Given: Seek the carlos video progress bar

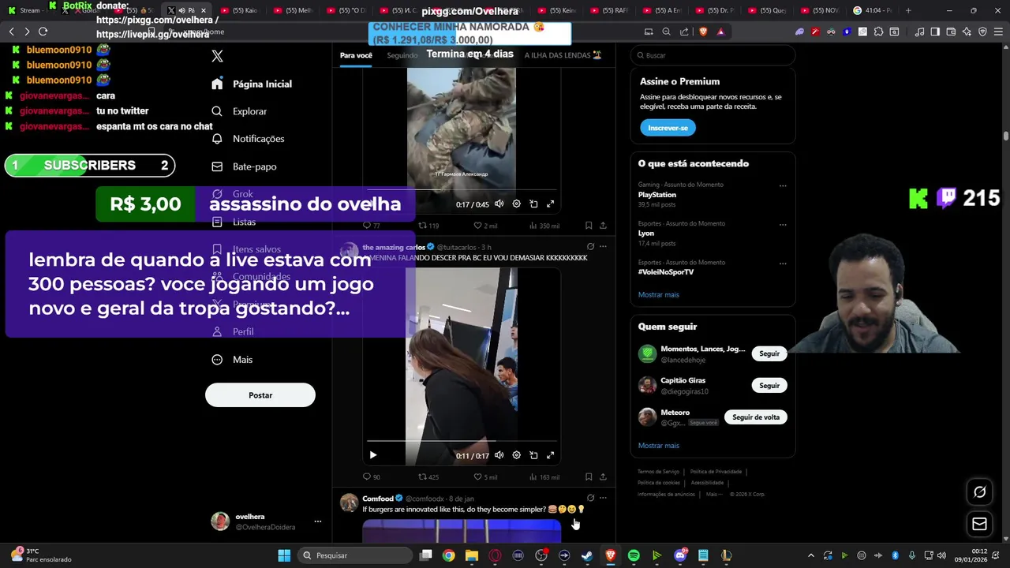Looking at the screenshot, I should (462, 441).
